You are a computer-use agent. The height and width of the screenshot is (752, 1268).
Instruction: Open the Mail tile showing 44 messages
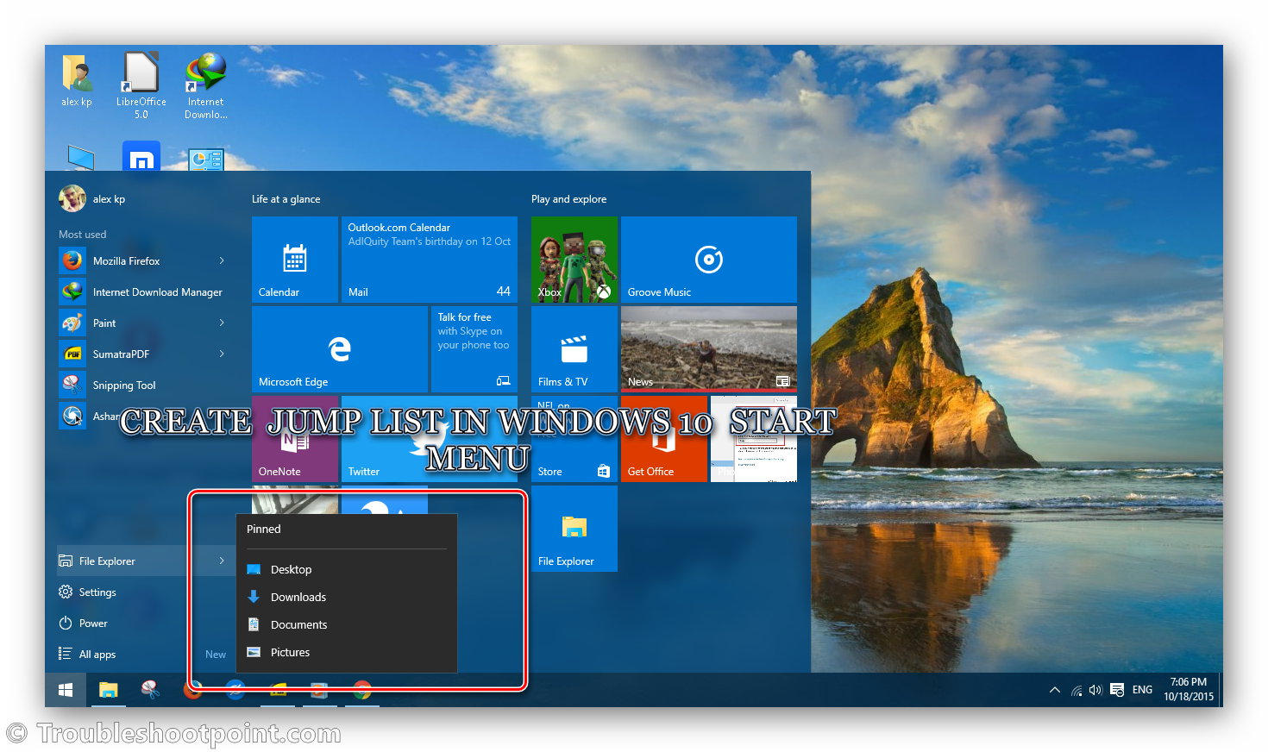click(x=430, y=260)
